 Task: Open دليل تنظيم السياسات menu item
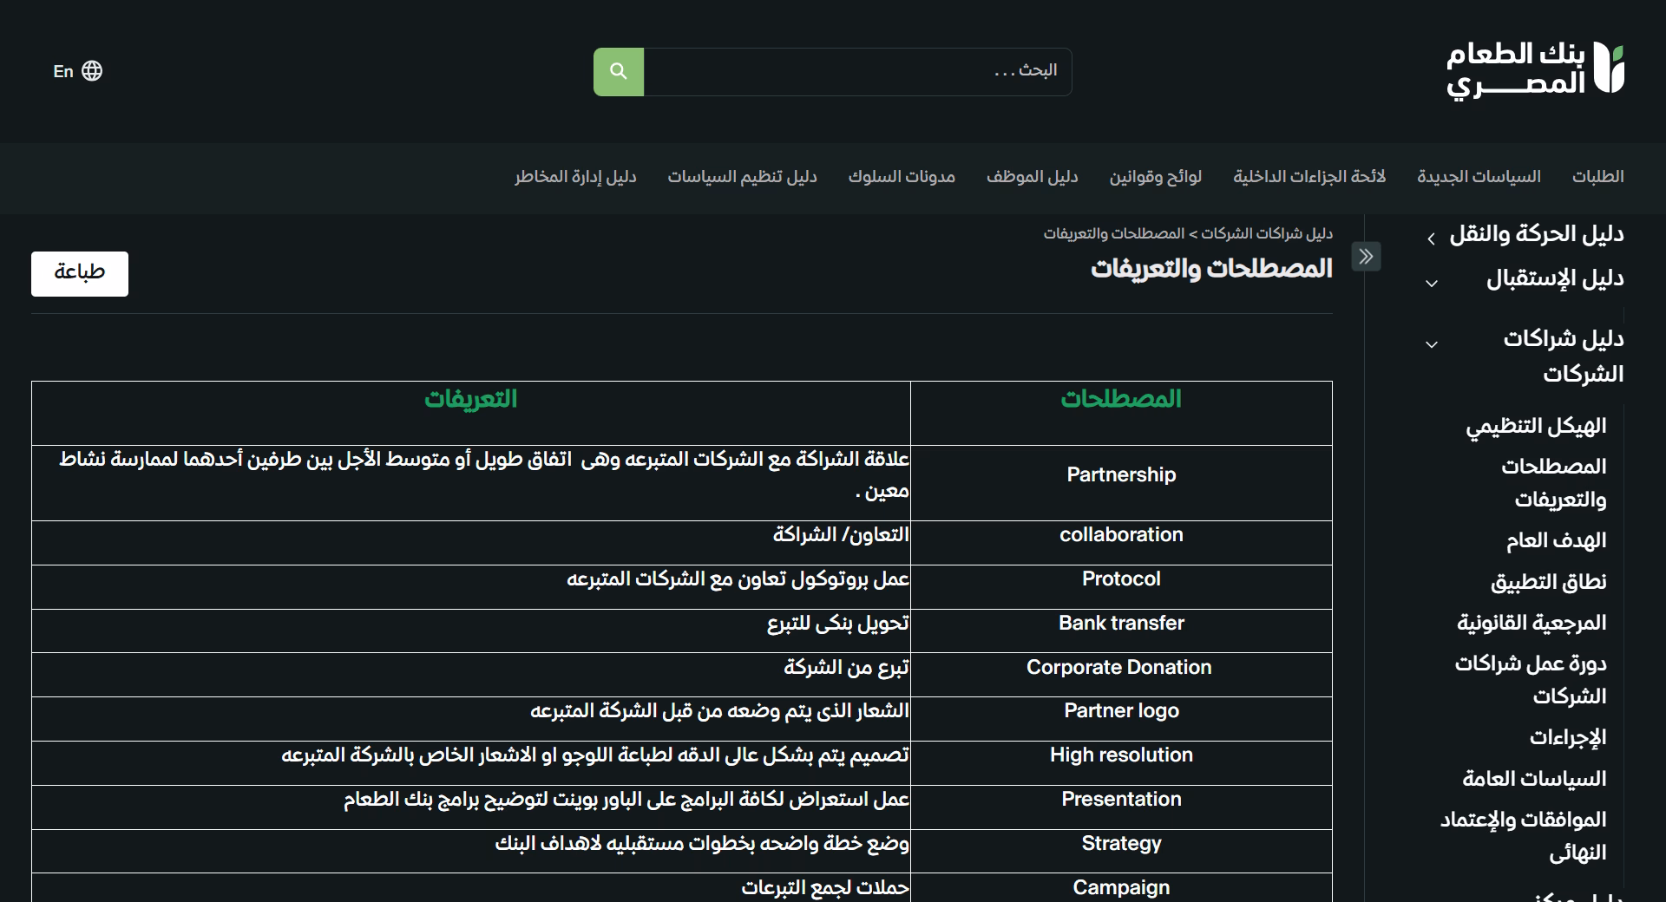tap(742, 177)
